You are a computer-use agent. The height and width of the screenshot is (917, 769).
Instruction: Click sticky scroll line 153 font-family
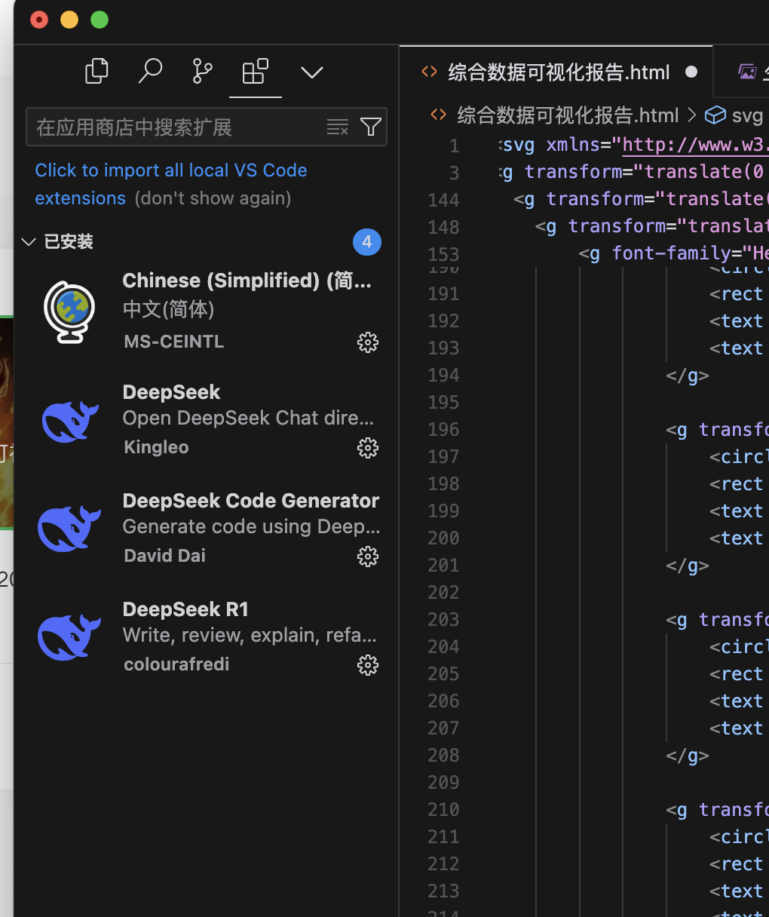click(x=673, y=253)
